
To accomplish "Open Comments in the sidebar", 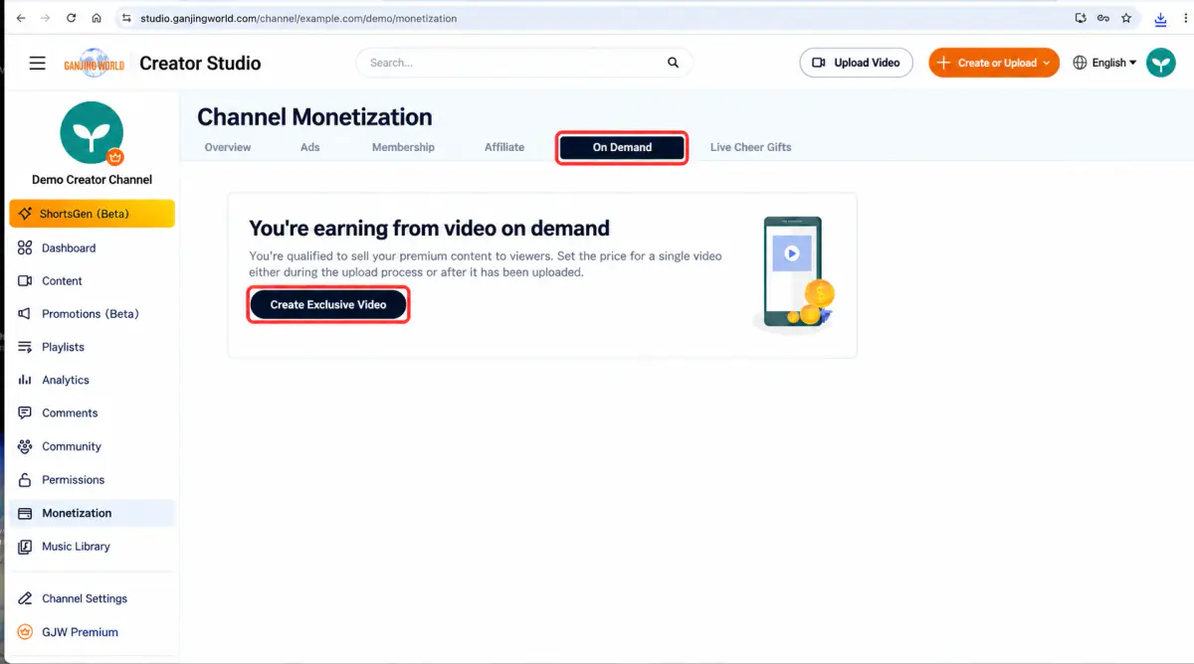I will point(92,413).
